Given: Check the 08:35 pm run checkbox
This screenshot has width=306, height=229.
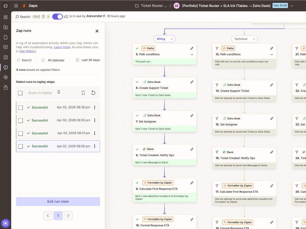Looking at the screenshot, I should click(x=21, y=121).
